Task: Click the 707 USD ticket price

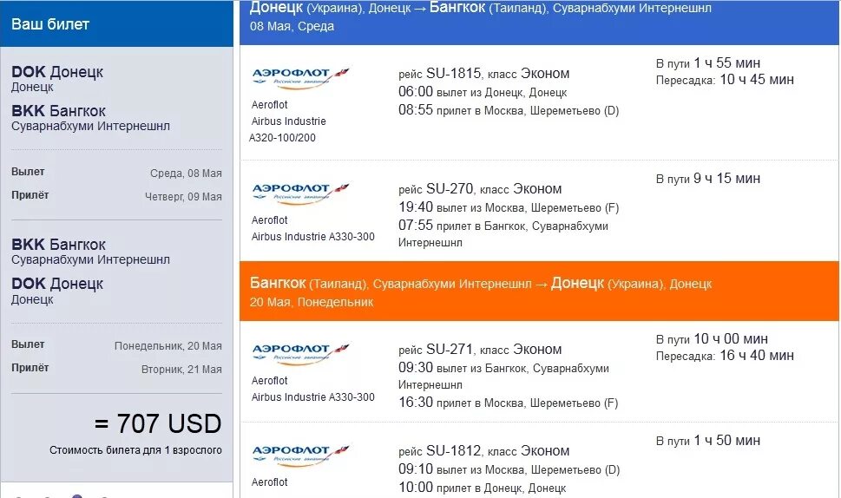Action: click(158, 423)
